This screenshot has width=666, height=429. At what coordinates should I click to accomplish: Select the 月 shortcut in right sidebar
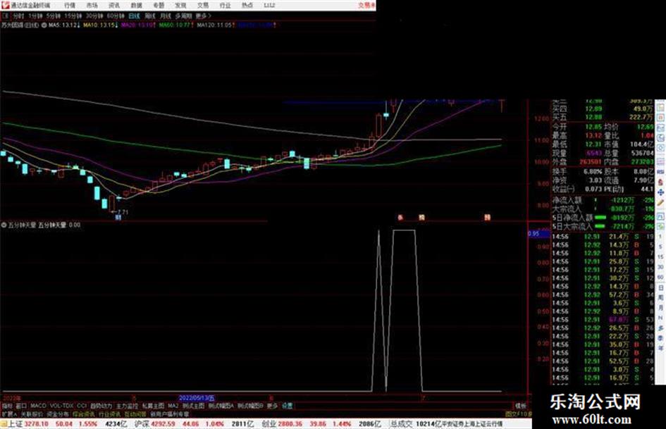[x=660, y=308]
